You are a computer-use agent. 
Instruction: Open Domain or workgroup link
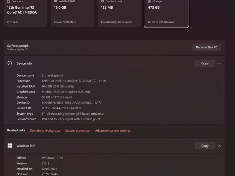point(45,130)
